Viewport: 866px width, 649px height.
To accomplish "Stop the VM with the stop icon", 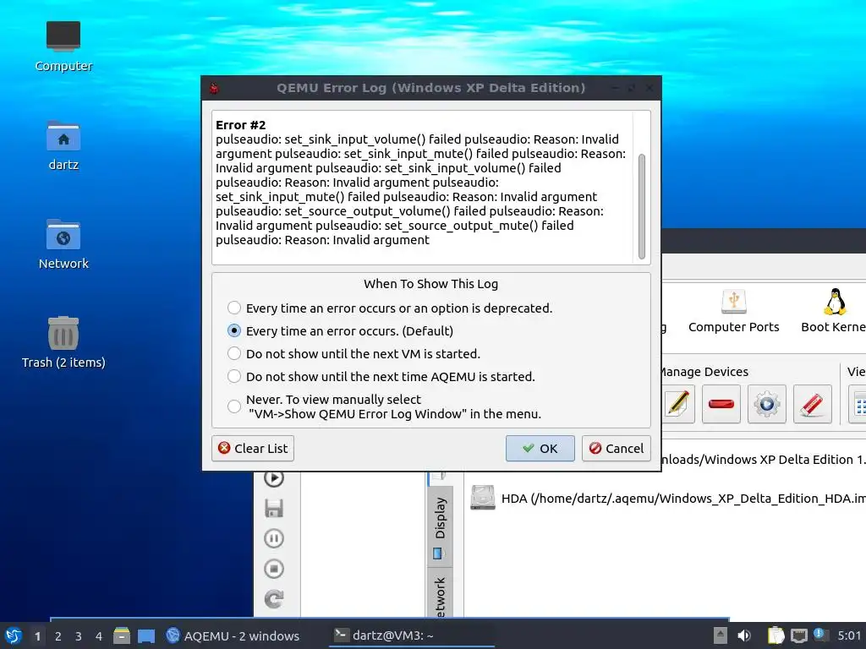I will coord(274,569).
